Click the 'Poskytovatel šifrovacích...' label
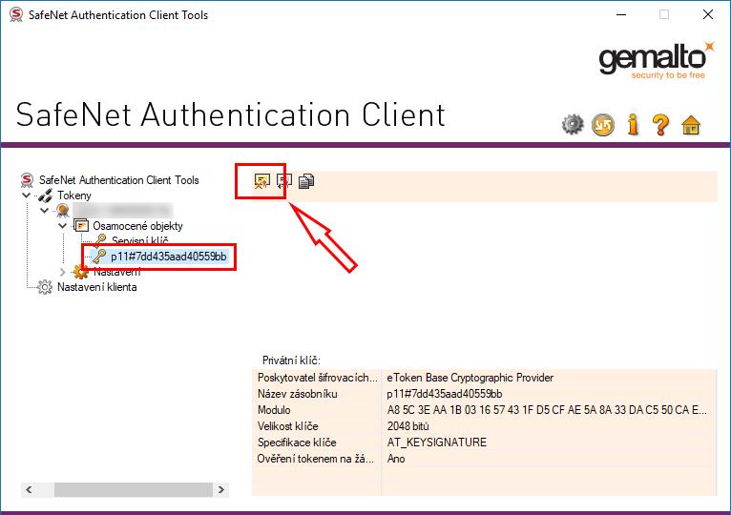 pyautogui.click(x=317, y=378)
